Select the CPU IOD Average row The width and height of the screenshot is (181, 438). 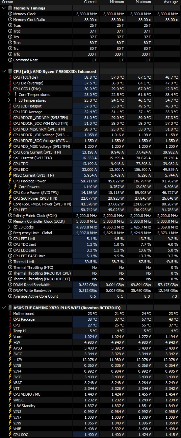(x=90, y=112)
